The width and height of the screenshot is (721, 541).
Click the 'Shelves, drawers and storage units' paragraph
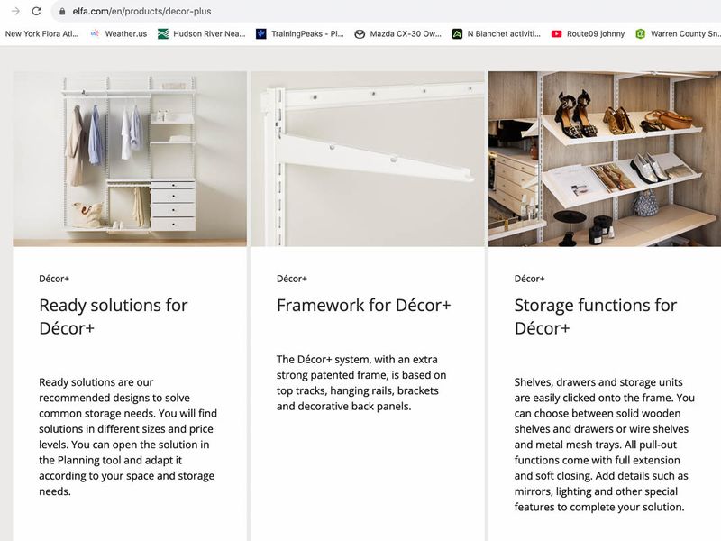(x=604, y=445)
